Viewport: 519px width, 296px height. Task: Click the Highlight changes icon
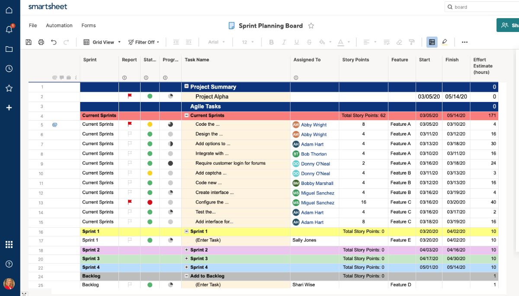pyautogui.click(x=445, y=42)
